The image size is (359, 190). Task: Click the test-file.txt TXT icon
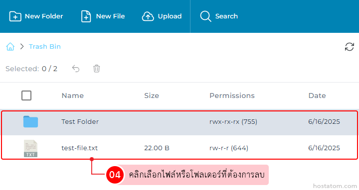(31, 148)
